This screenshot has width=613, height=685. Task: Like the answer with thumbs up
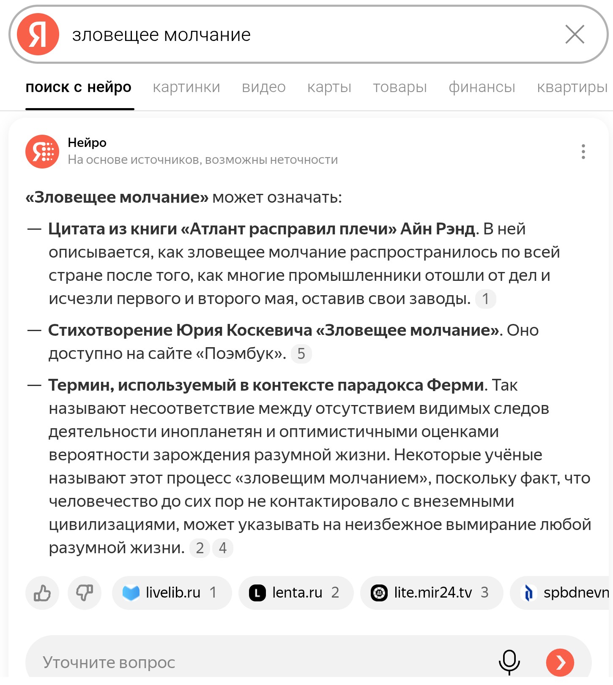pyautogui.click(x=42, y=593)
